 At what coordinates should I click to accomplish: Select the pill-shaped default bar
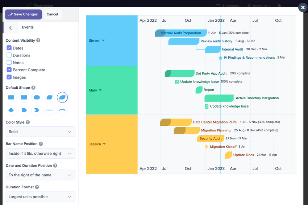click(37, 97)
